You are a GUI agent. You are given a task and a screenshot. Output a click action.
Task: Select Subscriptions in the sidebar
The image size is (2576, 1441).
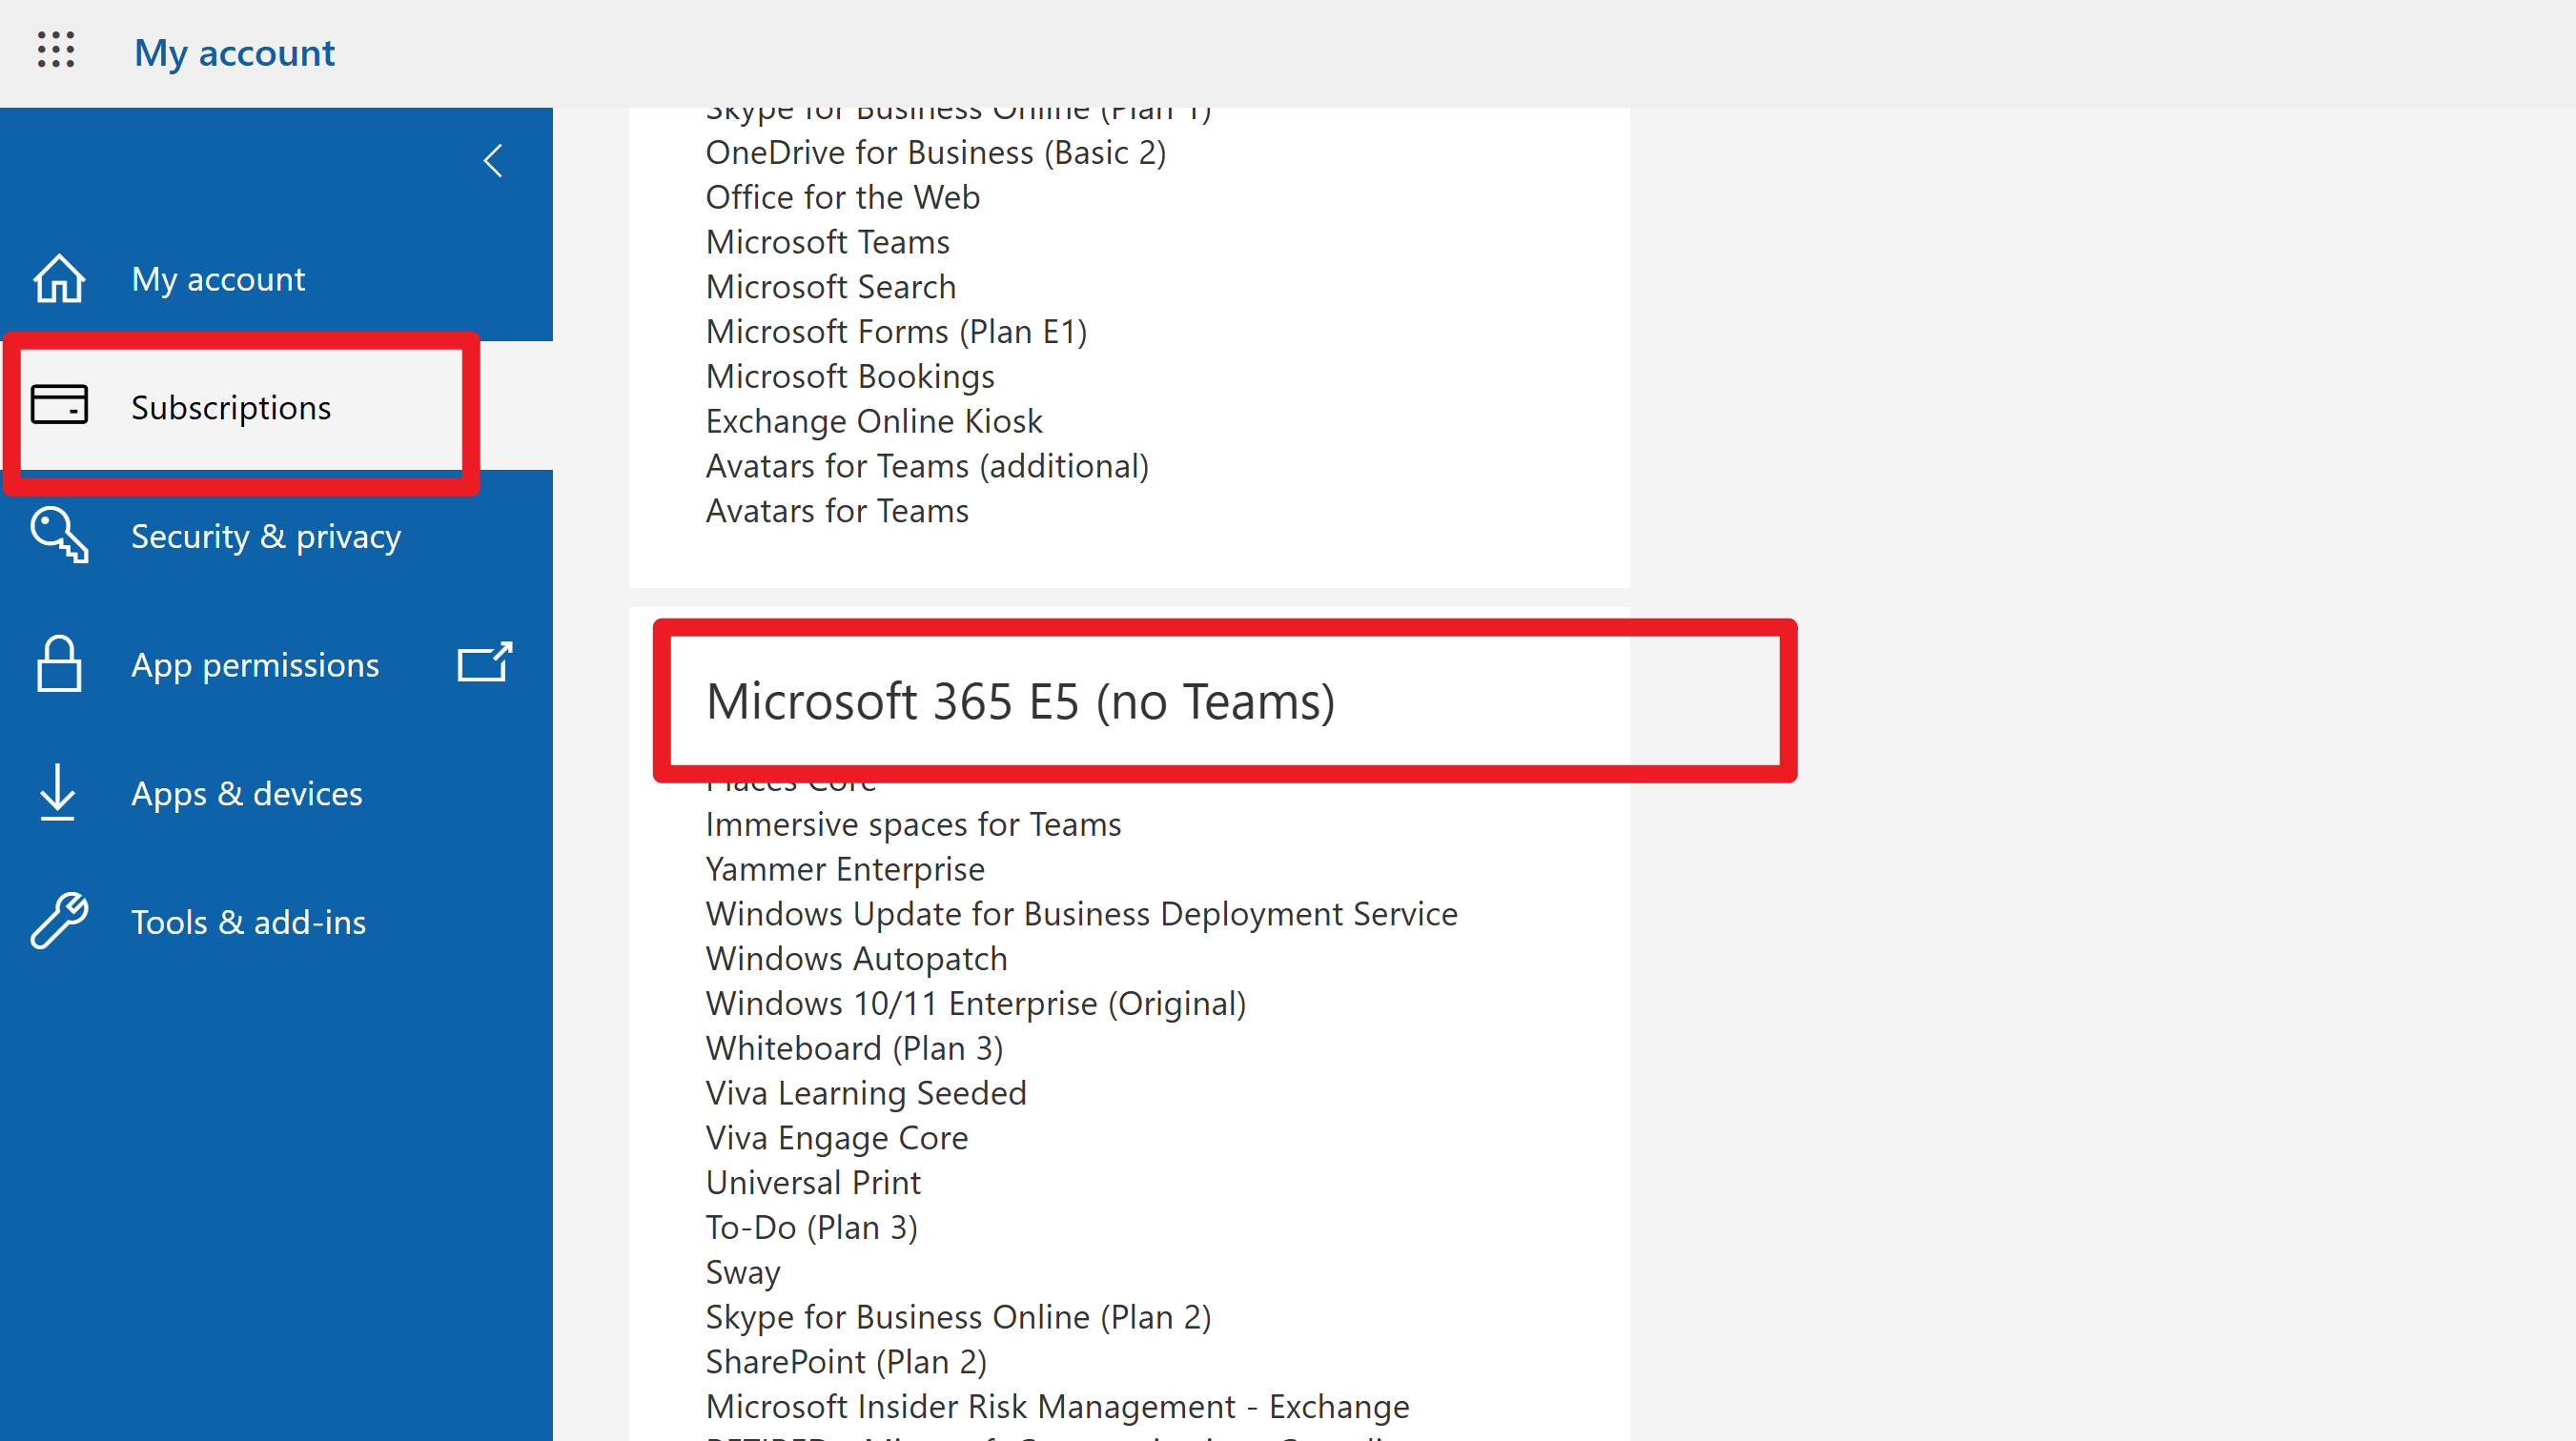(231, 408)
